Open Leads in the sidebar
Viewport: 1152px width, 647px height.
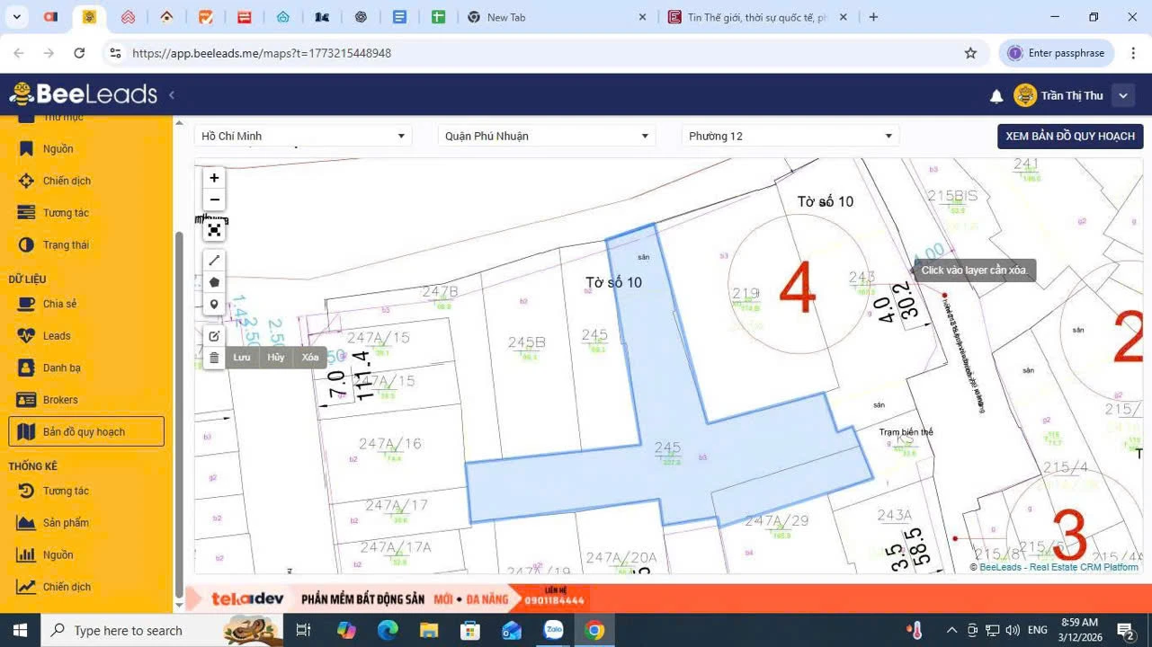click(x=56, y=336)
